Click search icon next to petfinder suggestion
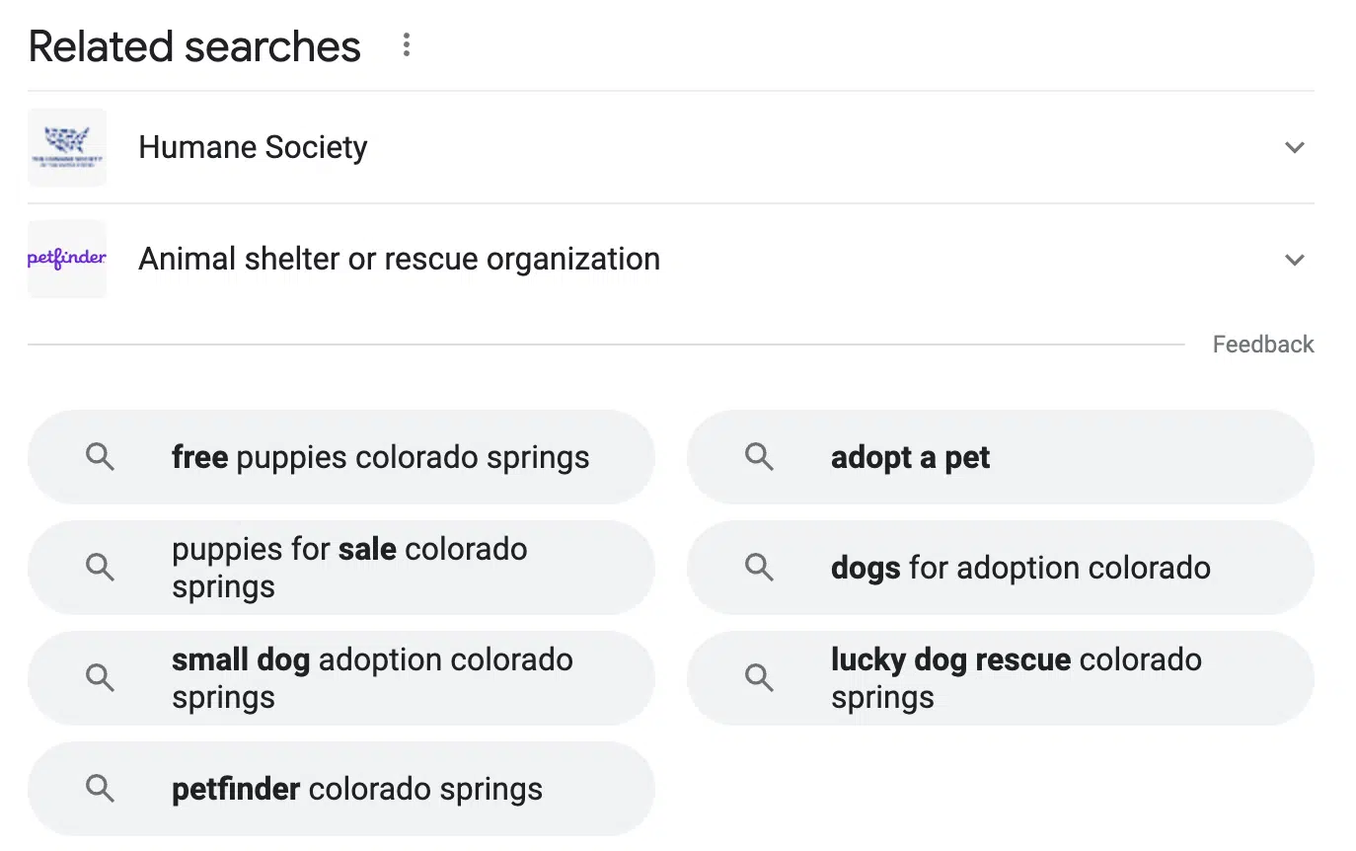1356x851 pixels. (100, 788)
